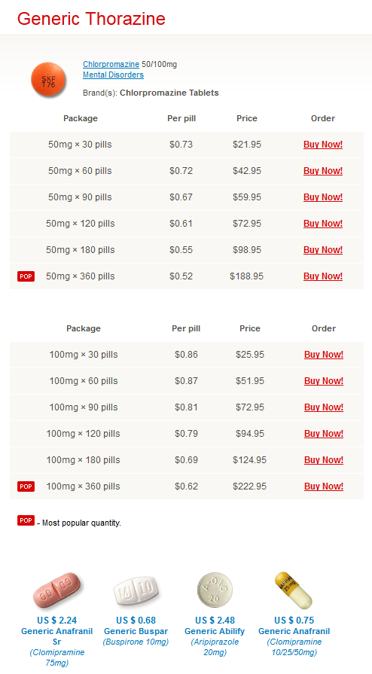Click the white Buspar tablet image
The image size is (372, 674).
tap(136, 591)
